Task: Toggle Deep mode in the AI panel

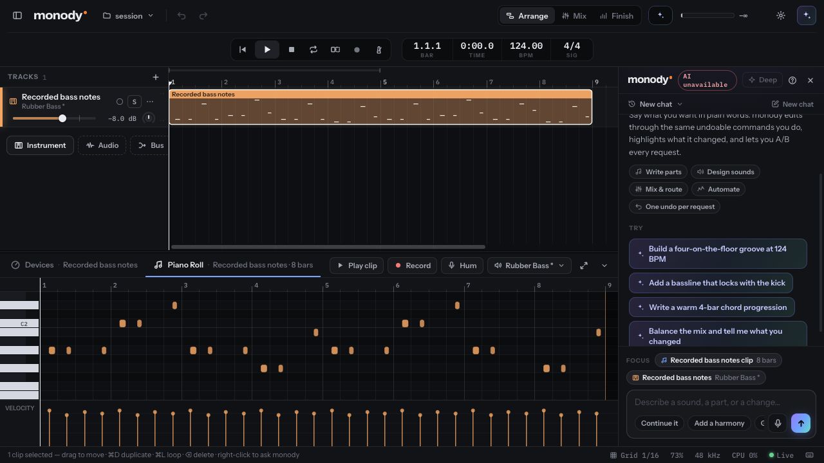Action: click(x=762, y=80)
